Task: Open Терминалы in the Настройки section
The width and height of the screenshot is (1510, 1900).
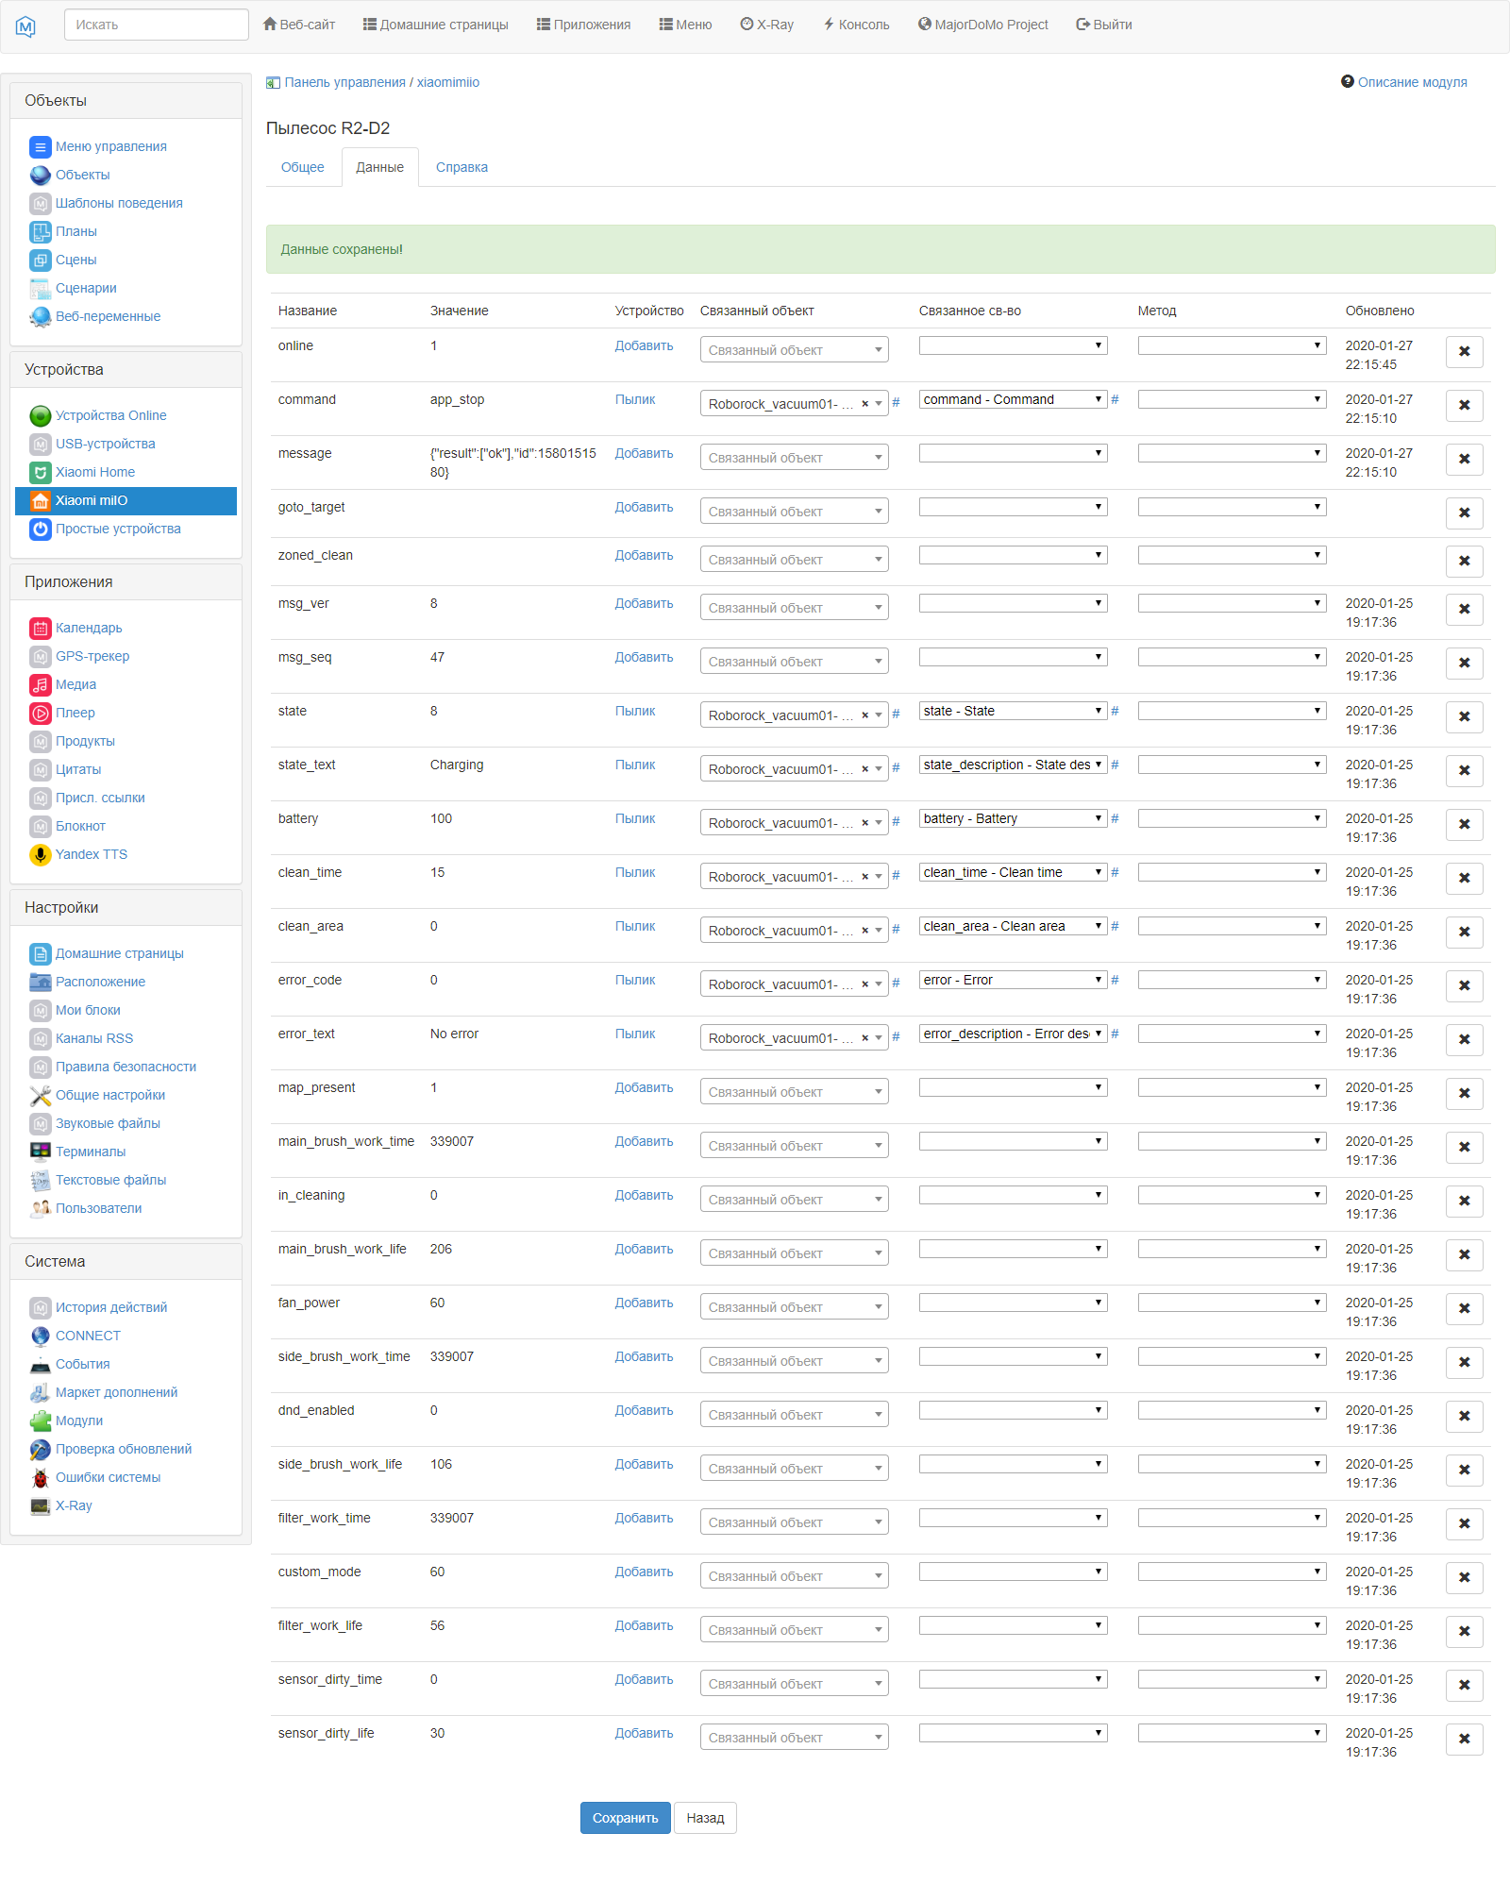Action: pos(91,1152)
